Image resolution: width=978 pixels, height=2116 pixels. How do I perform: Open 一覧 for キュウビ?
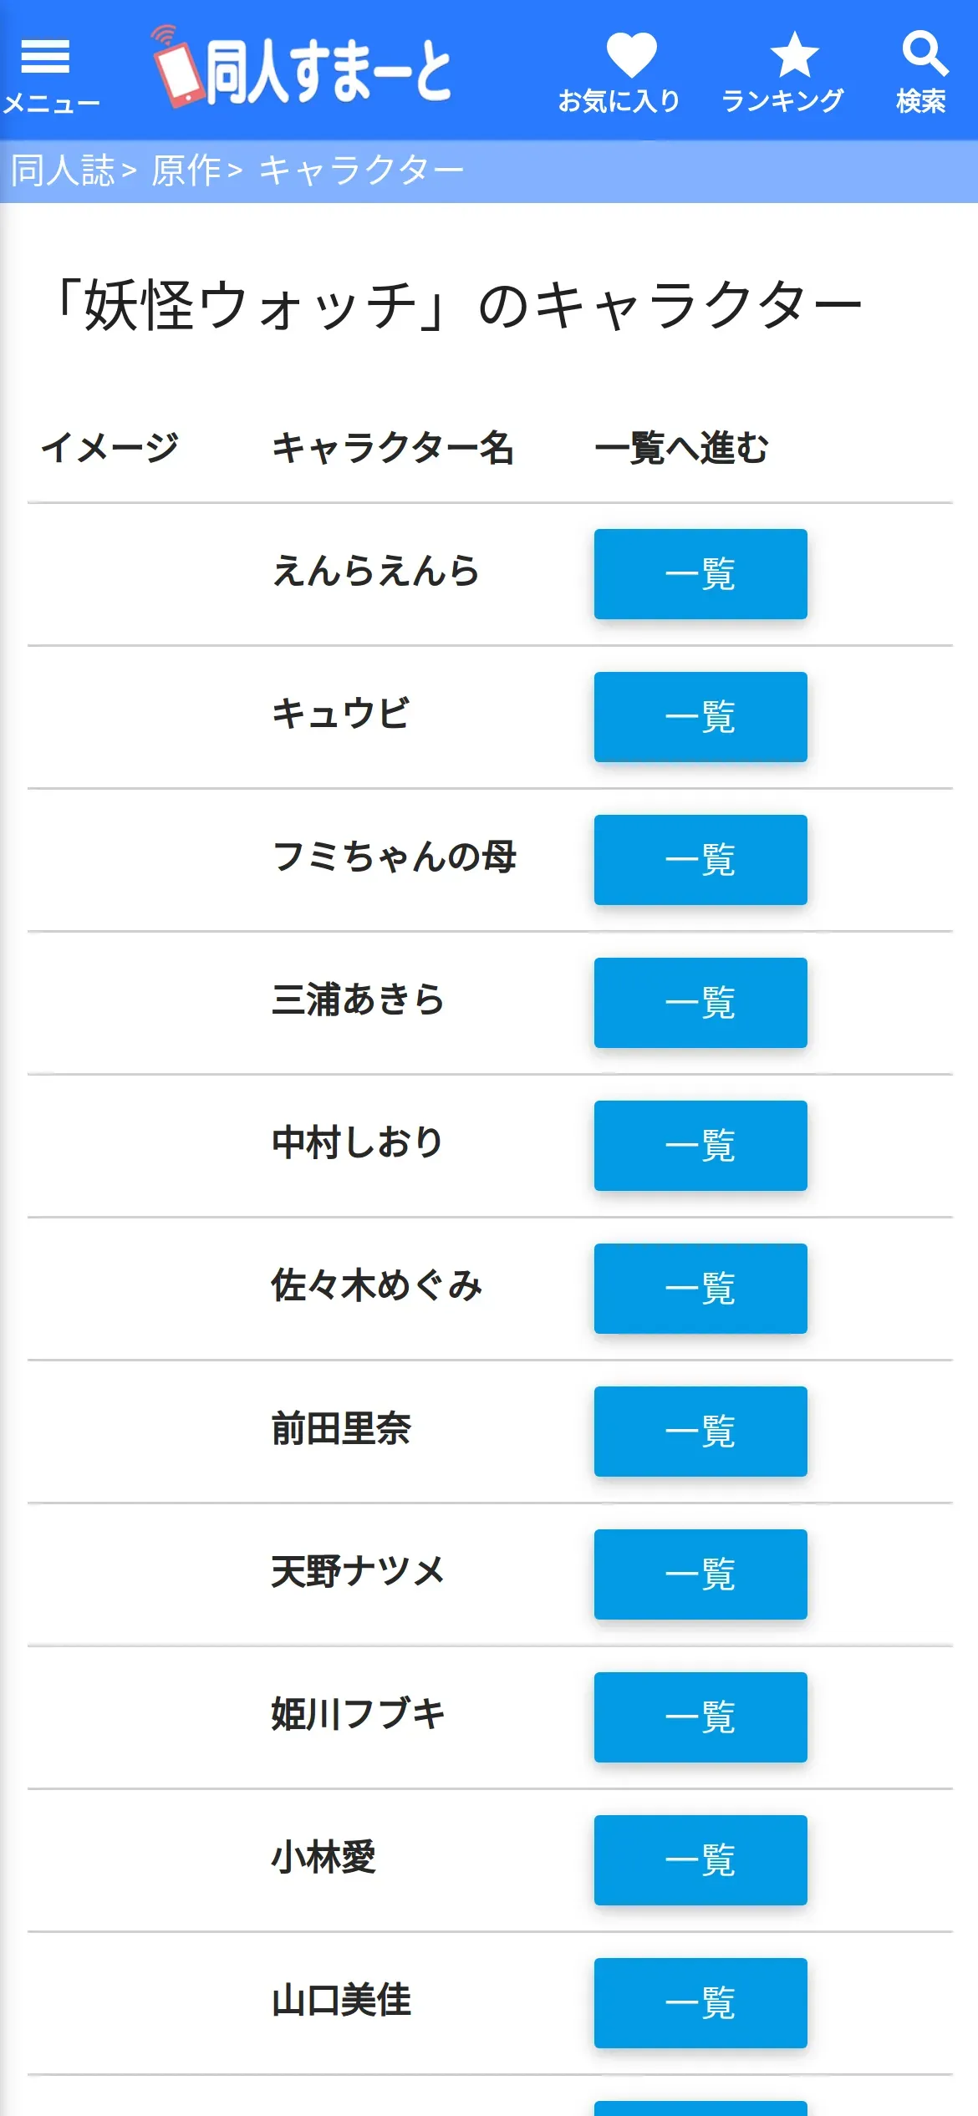pyautogui.click(x=700, y=717)
